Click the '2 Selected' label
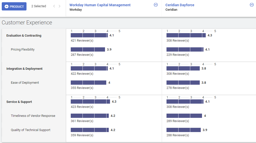The height and width of the screenshot is (143, 256). 39,6
